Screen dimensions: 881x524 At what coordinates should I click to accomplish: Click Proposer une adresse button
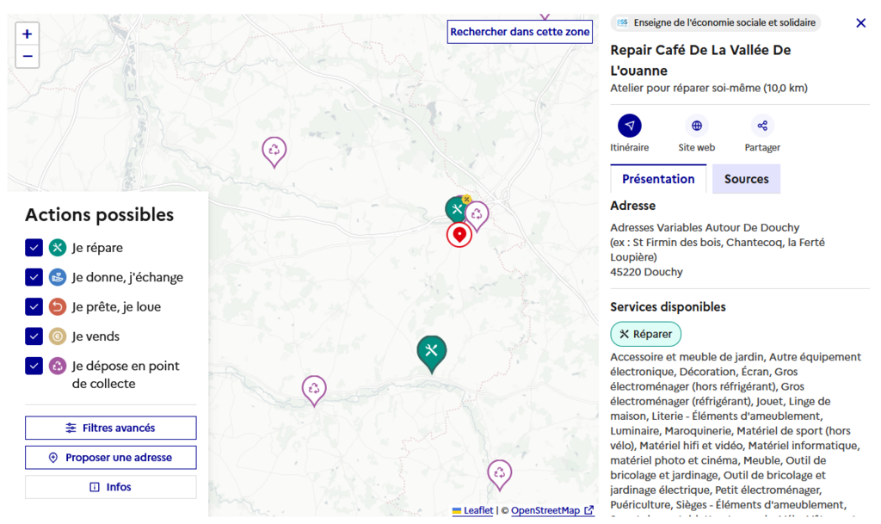coord(110,458)
